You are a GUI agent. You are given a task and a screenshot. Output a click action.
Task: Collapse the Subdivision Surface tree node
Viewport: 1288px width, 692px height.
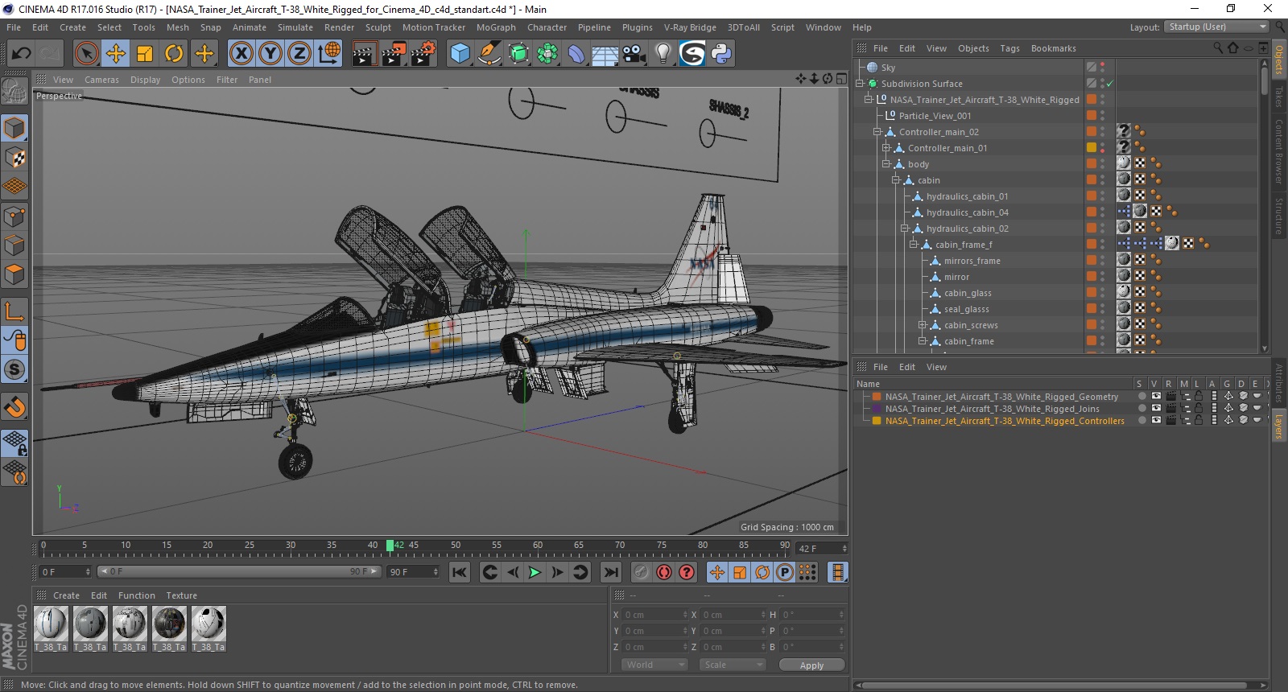click(860, 84)
